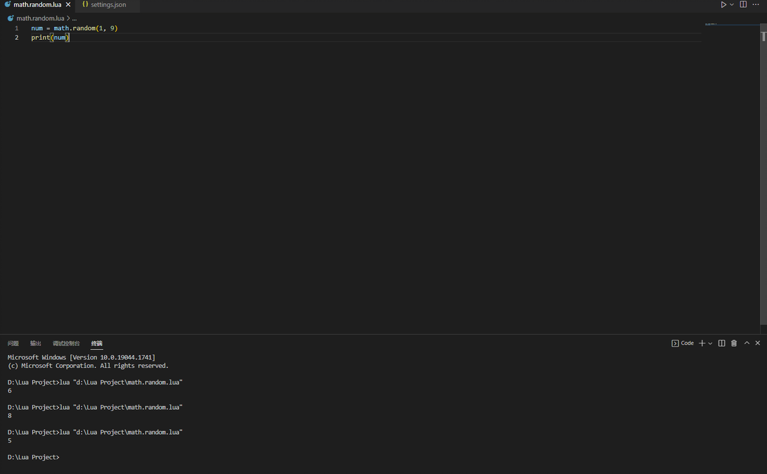Screen dimensions: 767x474
Task: Click code line 1 with math.random
Action: point(75,28)
